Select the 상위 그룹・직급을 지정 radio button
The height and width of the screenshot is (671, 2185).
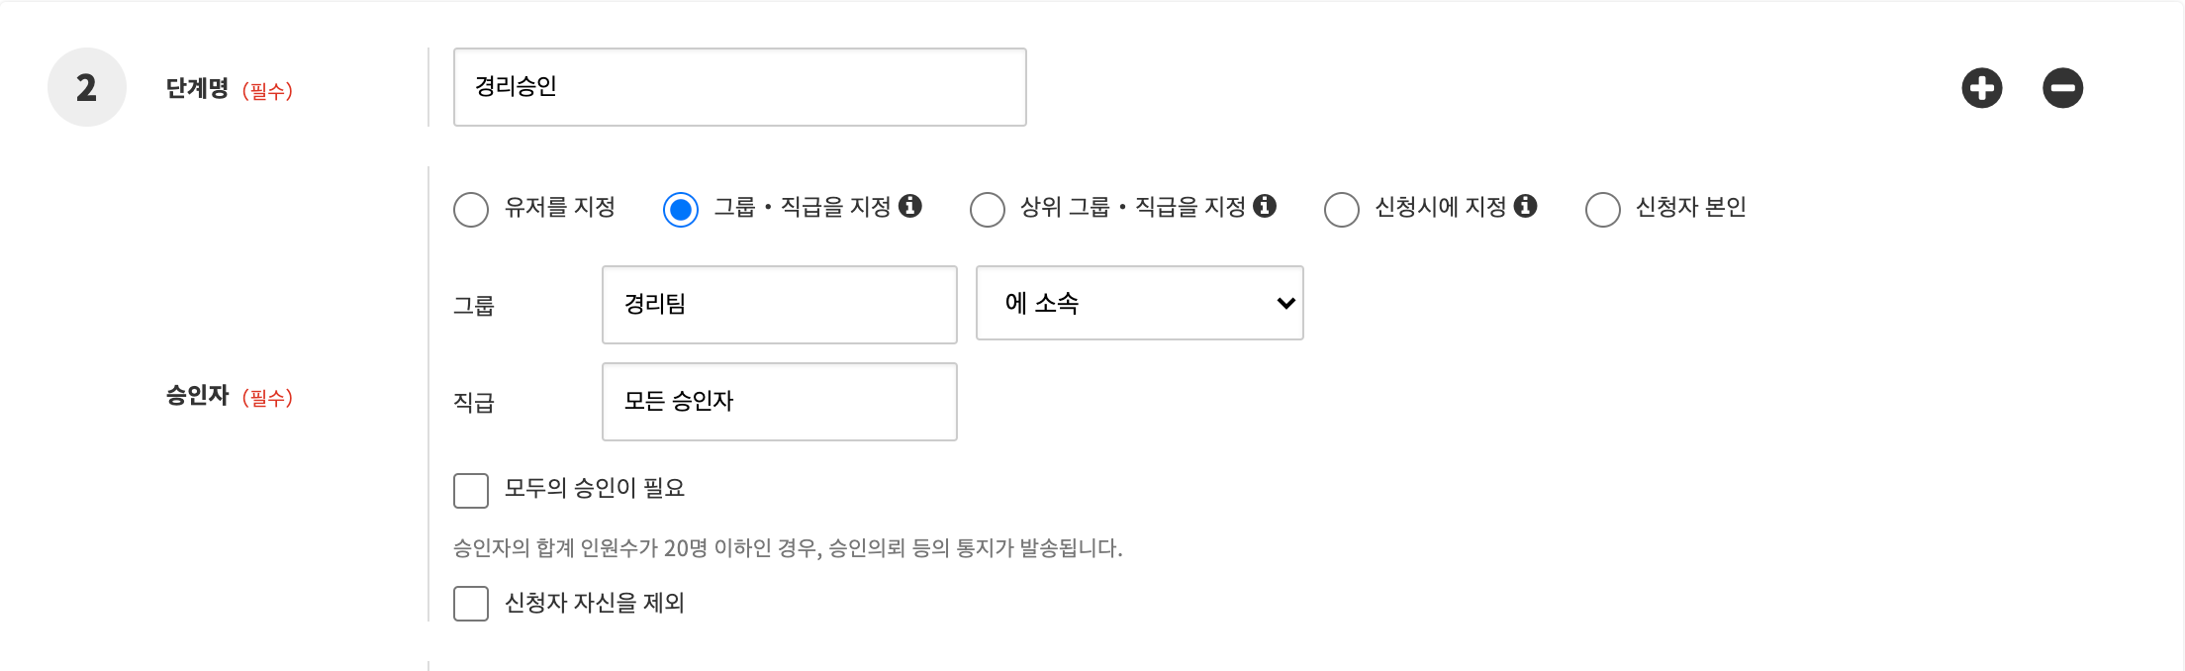988,209
